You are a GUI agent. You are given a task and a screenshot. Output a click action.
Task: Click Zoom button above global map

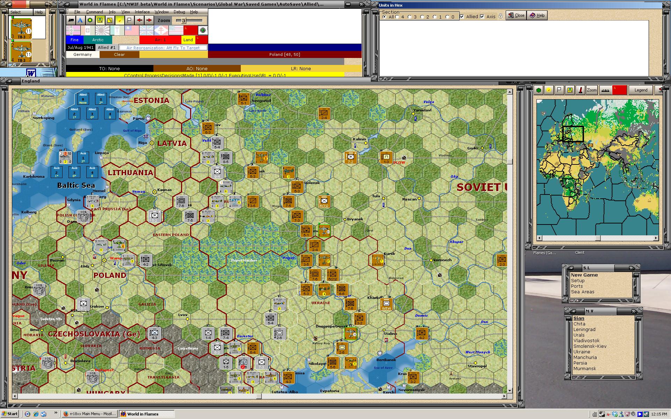[x=592, y=90]
